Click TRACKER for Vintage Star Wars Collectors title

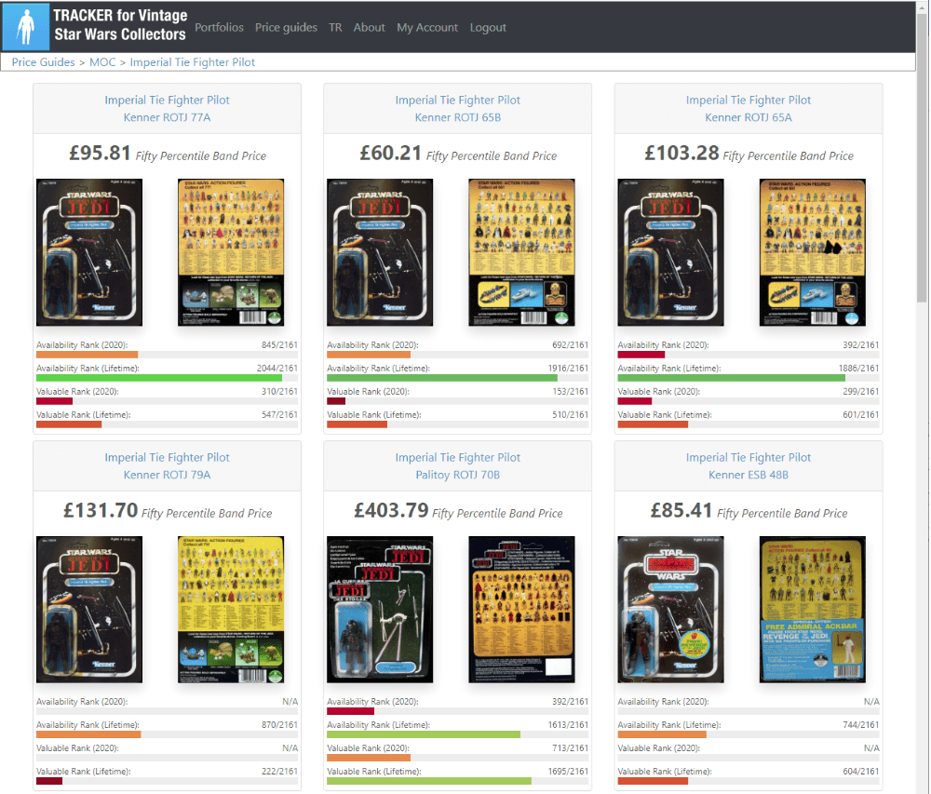[120, 25]
